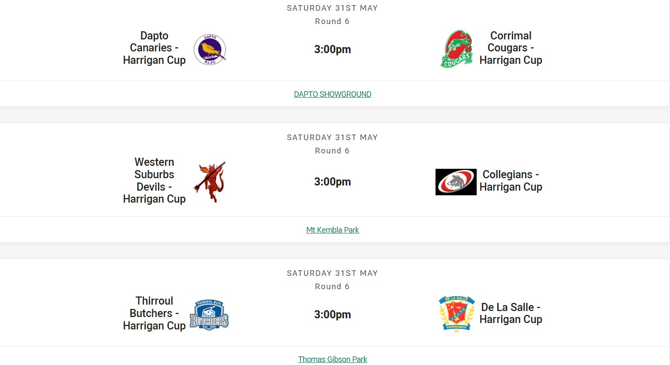The height and width of the screenshot is (365, 670).
Task: Open the Thirroul Butchers logo
Action: 209,315
